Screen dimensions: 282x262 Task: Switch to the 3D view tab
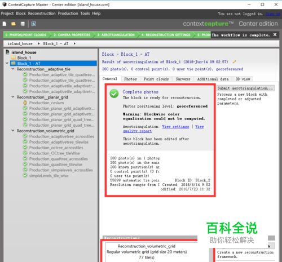click(243, 79)
